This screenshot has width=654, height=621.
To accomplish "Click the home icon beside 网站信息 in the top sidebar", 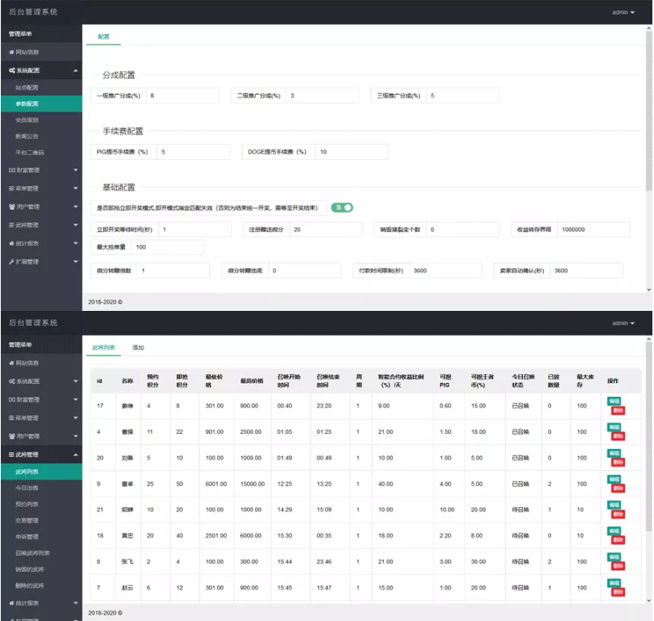I will pyautogui.click(x=11, y=52).
